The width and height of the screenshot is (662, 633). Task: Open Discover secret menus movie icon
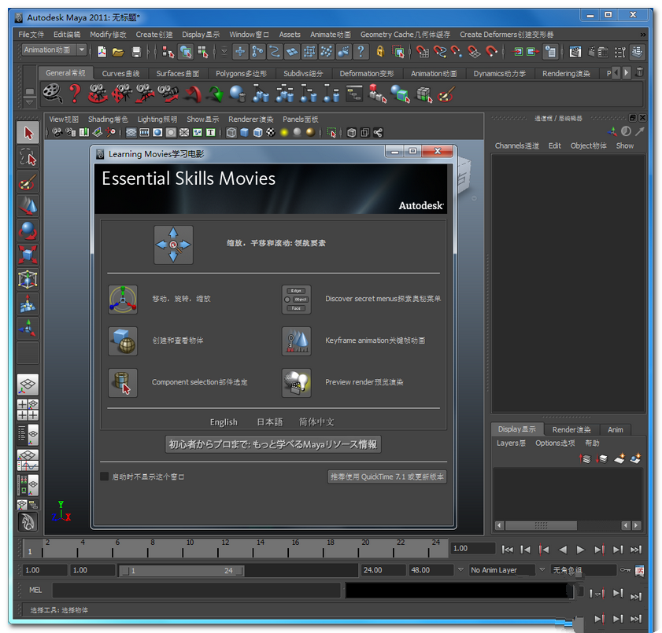click(297, 300)
